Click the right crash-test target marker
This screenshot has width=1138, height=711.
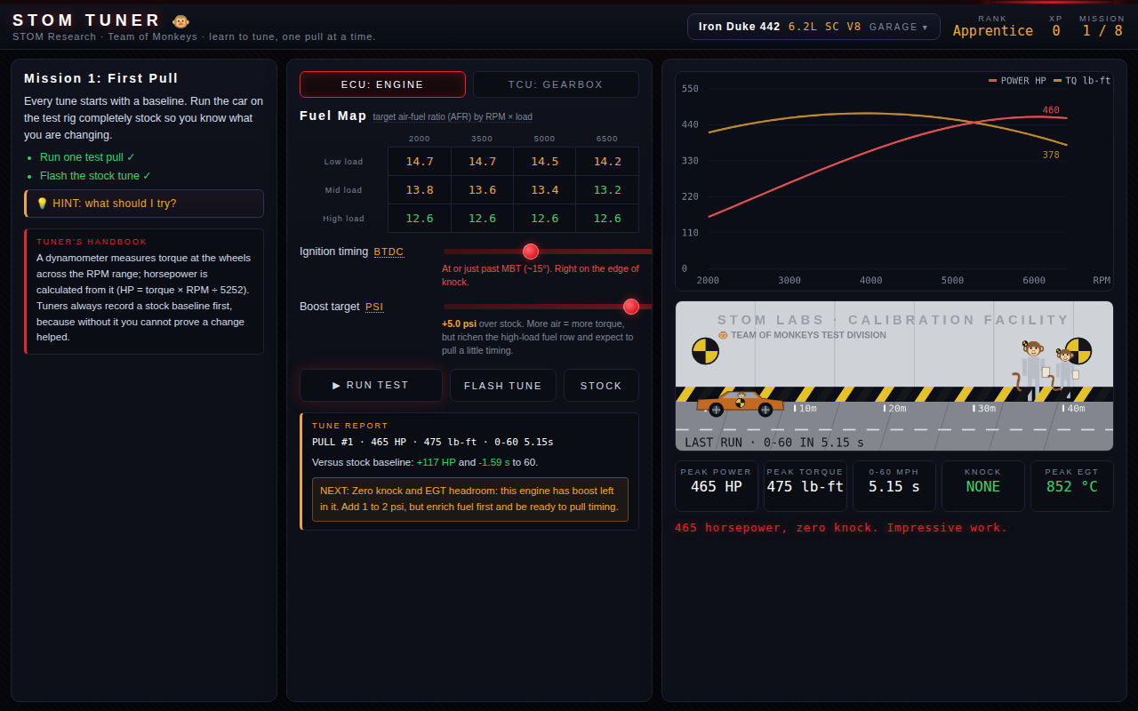[1078, 350]
